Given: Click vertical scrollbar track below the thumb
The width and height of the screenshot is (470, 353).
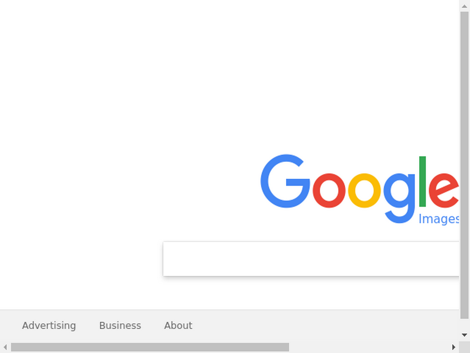Looking at the screenshot, I should click(x=464, y=324).
